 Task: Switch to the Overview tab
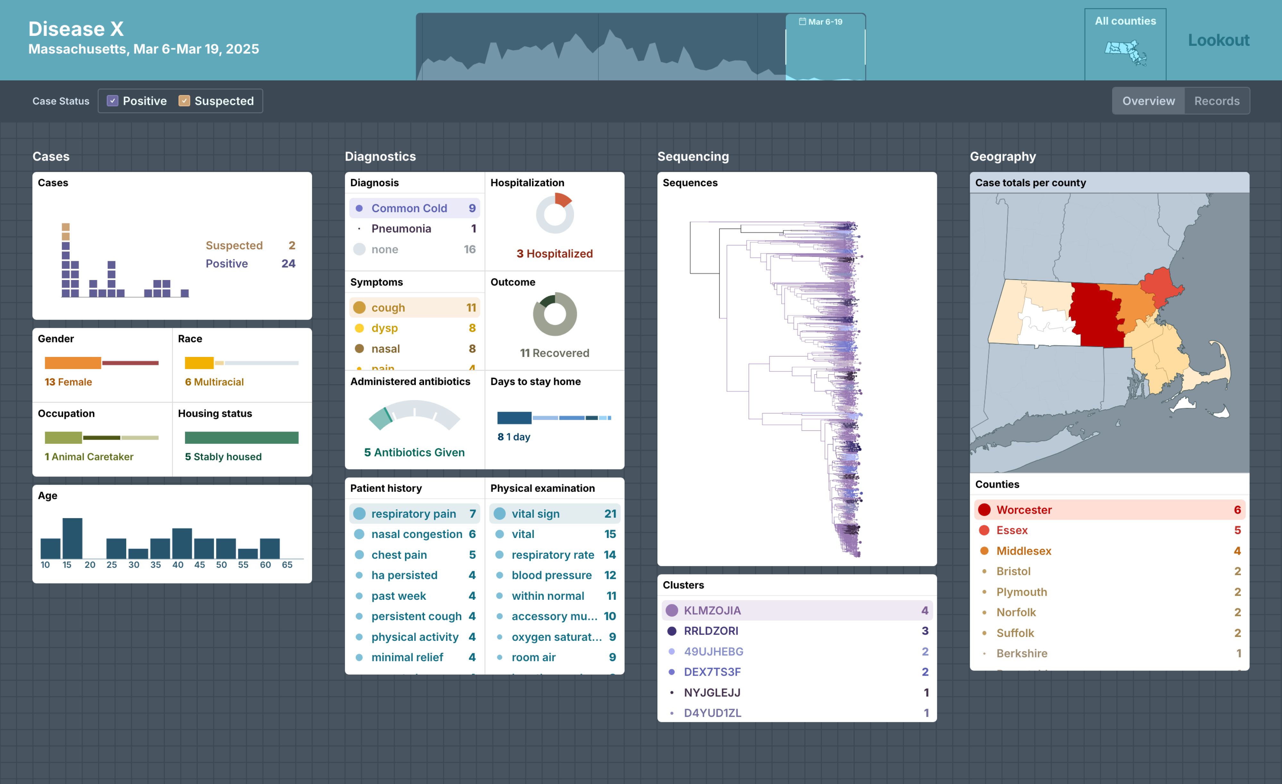click(1148, 101)
